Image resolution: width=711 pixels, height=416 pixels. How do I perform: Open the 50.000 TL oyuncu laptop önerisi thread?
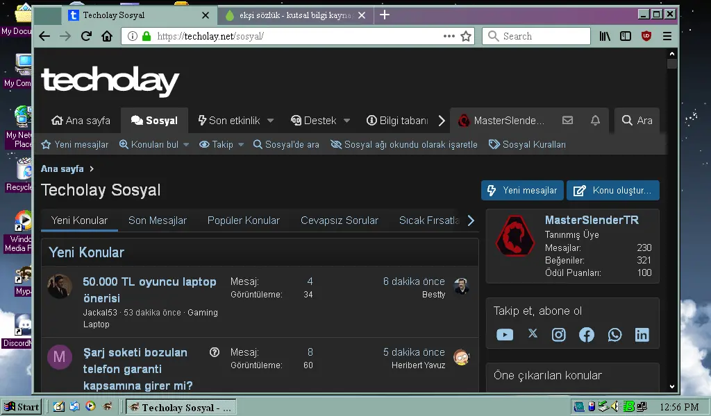[150, 290]
